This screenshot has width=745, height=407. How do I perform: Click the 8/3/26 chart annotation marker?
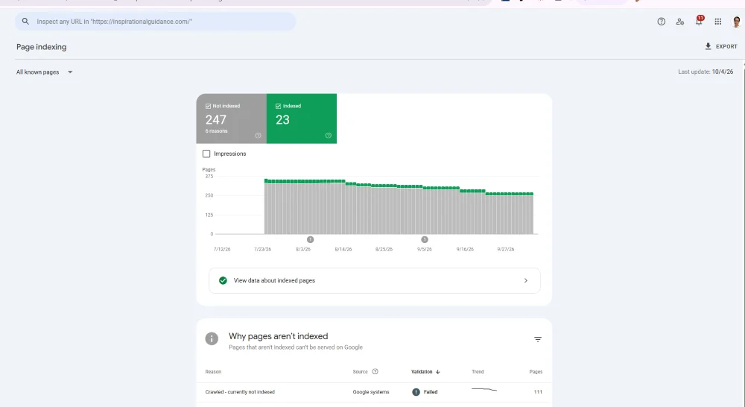pyautogui.click(x=310, y=239)
